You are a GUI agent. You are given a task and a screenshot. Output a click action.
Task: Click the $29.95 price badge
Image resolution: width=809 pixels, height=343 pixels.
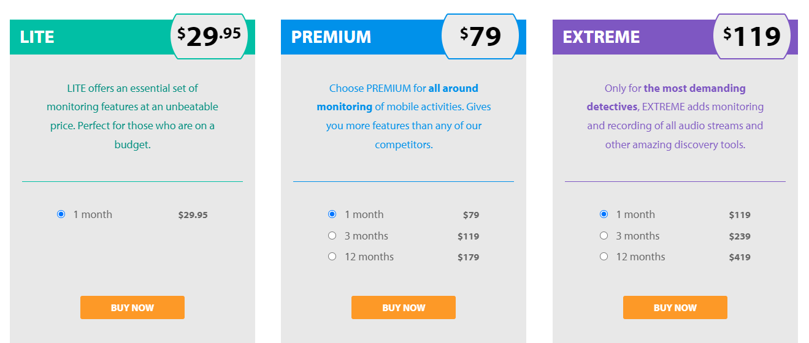point(209,37)
